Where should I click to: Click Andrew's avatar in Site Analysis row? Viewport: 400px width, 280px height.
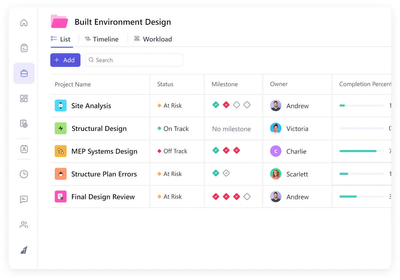click(276, 105)
